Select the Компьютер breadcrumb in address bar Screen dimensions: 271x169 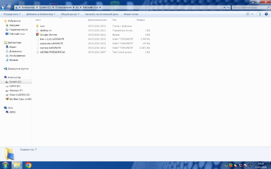(28, 7)
